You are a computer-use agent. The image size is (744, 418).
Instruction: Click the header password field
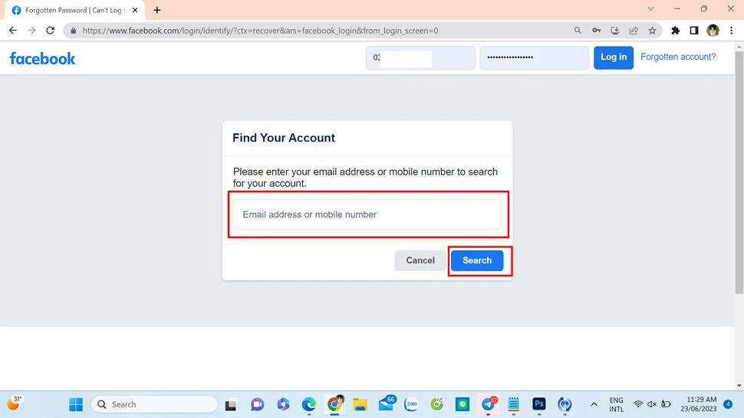pyautogui.click(x=535, y=57)
